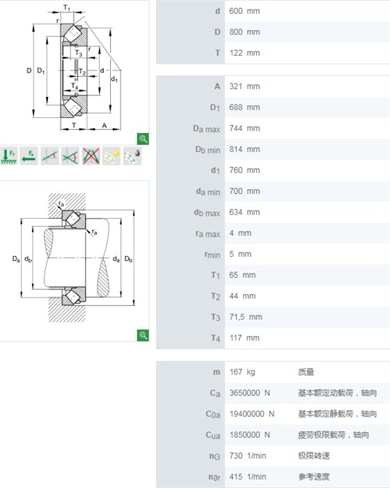Image resolution: width=390 pixels, height=488 pixels.
Task: Click the bore diameter d 600 mm value
Action: 244,11
